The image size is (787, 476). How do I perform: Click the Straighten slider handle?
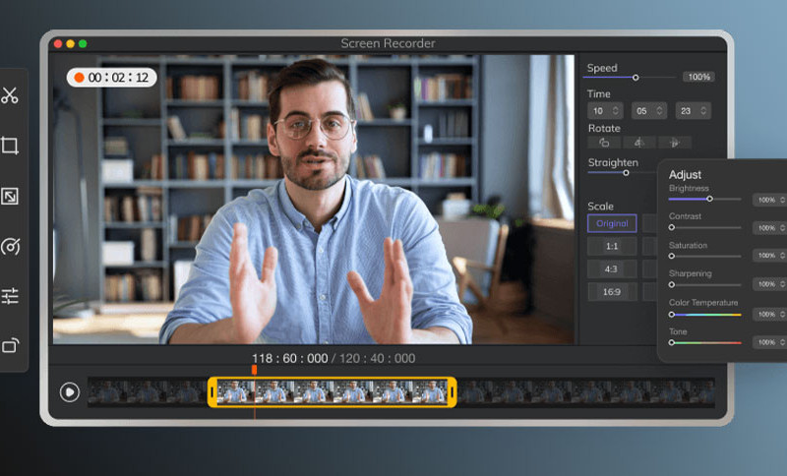click(x=626, y=173)
